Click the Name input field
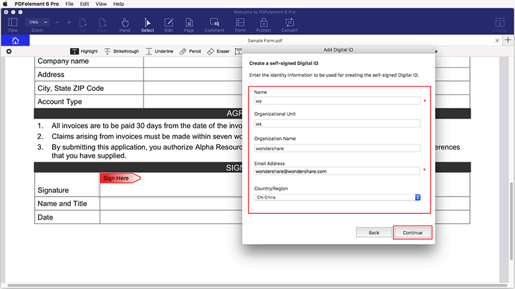 point(337,101)
